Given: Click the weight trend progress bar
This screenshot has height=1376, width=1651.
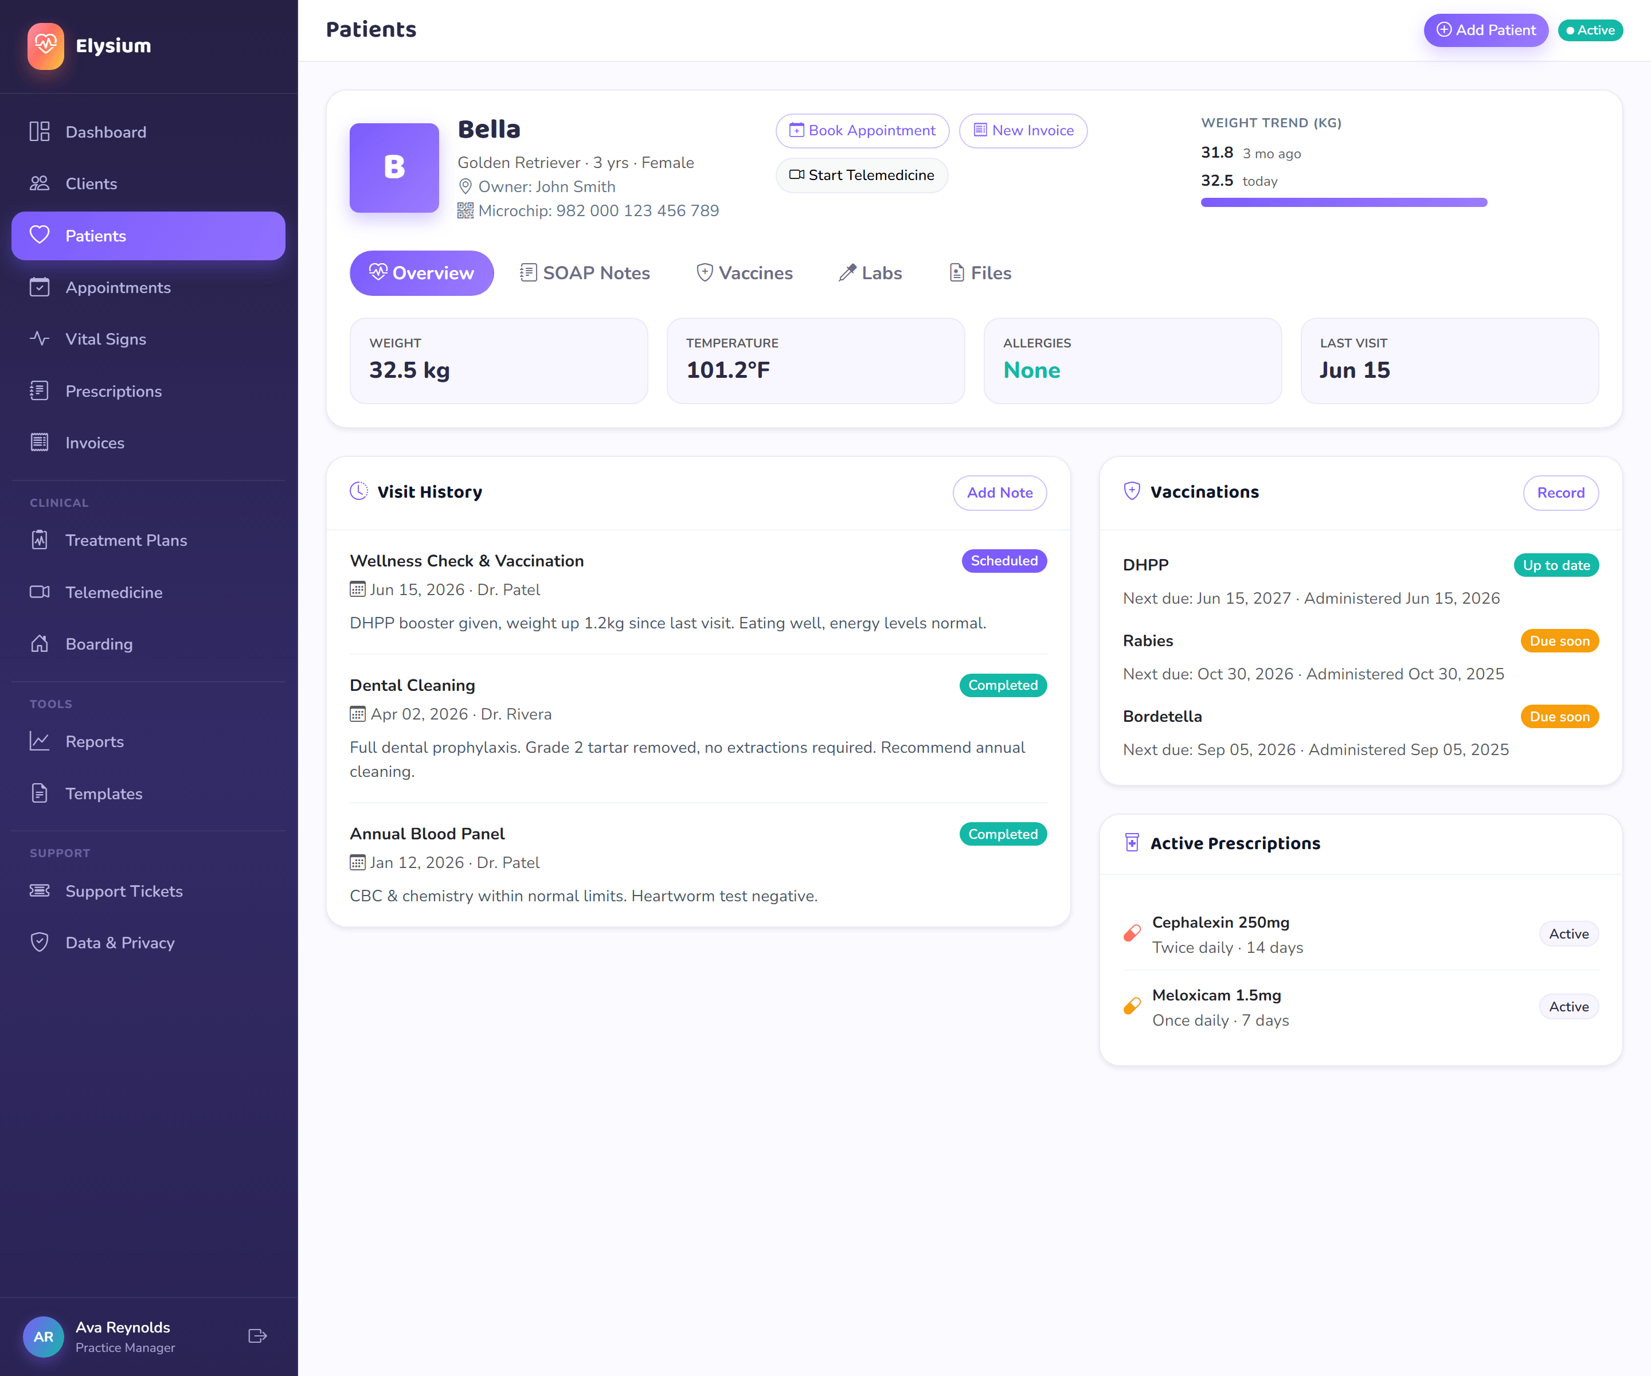Looking at the screenshot, I should pyautogui.click(x=1344, y=203).
